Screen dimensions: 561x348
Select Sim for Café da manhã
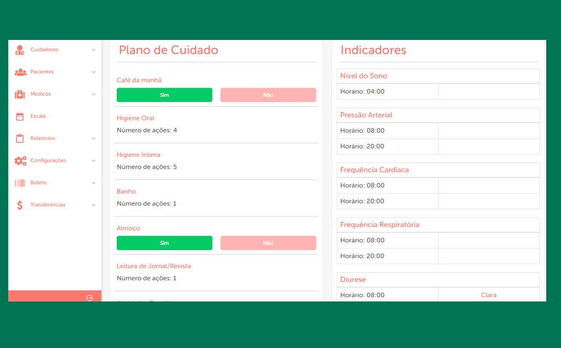click(164, 95)
